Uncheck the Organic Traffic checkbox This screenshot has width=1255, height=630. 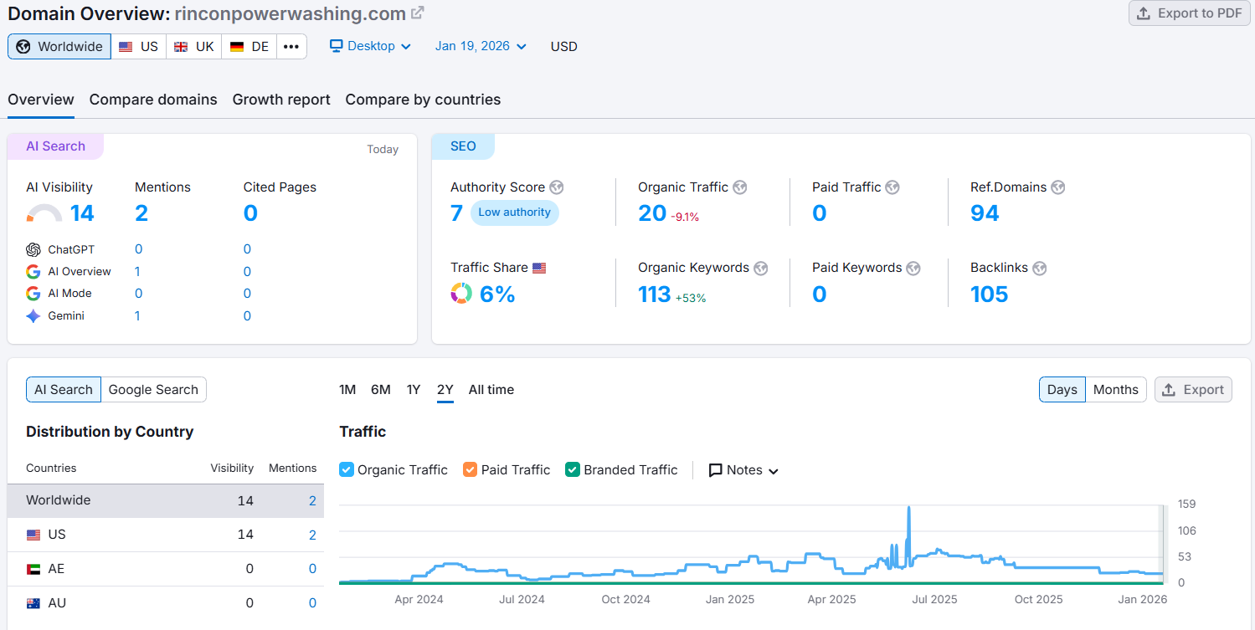(346, 469)
